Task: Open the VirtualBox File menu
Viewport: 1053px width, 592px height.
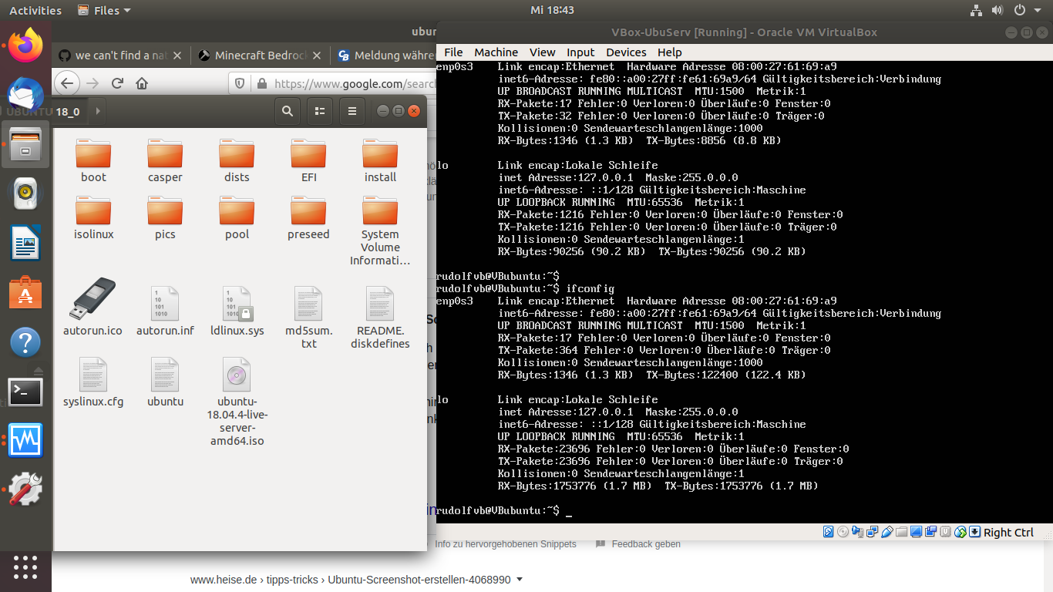Action: tap(453, 52)
